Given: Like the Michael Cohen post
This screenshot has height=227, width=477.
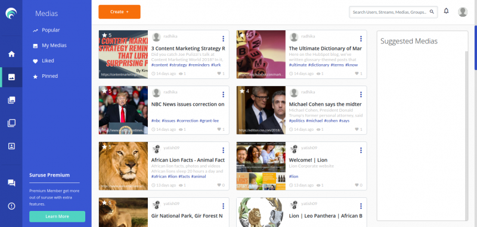Looking at the screenshot, I should [357, 130].
